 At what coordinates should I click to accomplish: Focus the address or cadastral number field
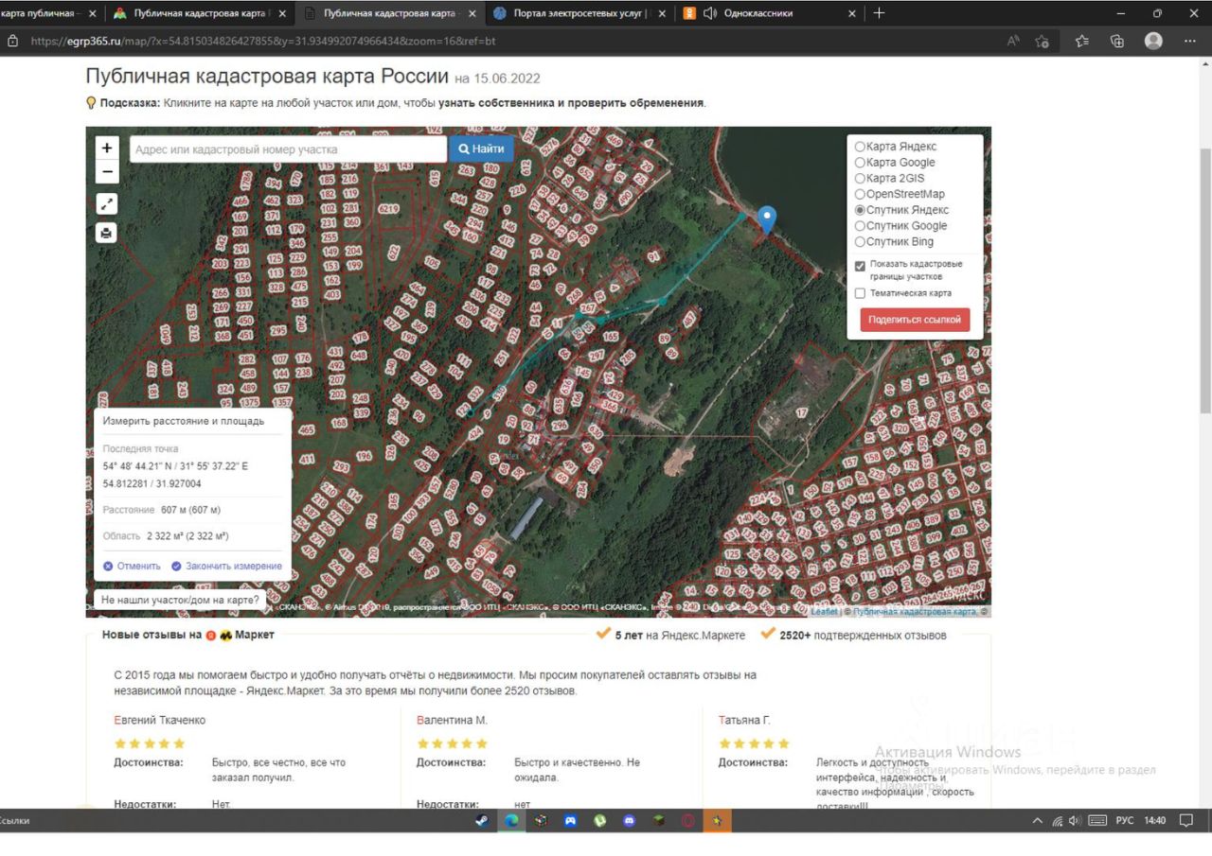(x=288, y=148)
